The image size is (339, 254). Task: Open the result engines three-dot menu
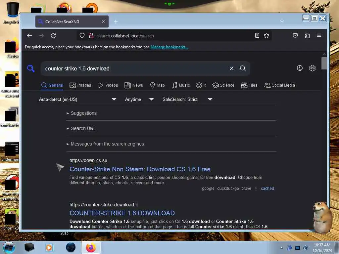[x=256, y=189]
